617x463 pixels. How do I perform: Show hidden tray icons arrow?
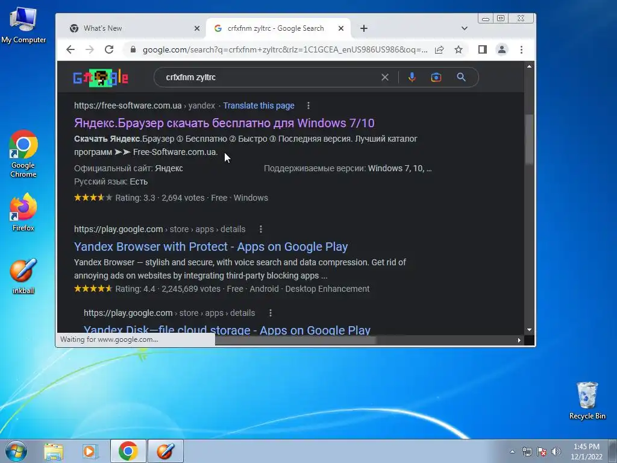(x=512, y=452)
